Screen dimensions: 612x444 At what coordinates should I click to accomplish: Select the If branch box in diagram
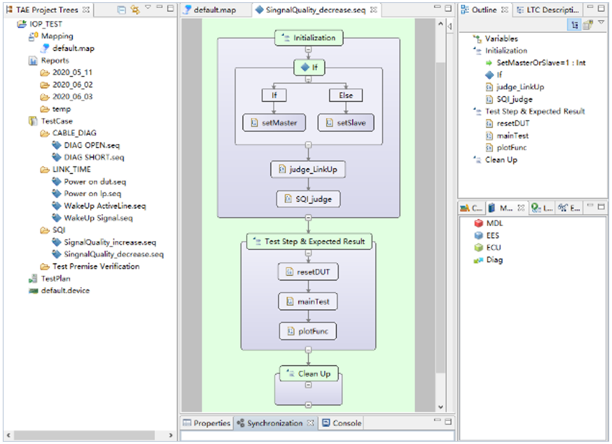point(274,95)
